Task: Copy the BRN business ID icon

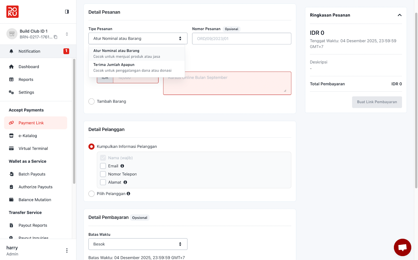Action: tap(56, 37)
